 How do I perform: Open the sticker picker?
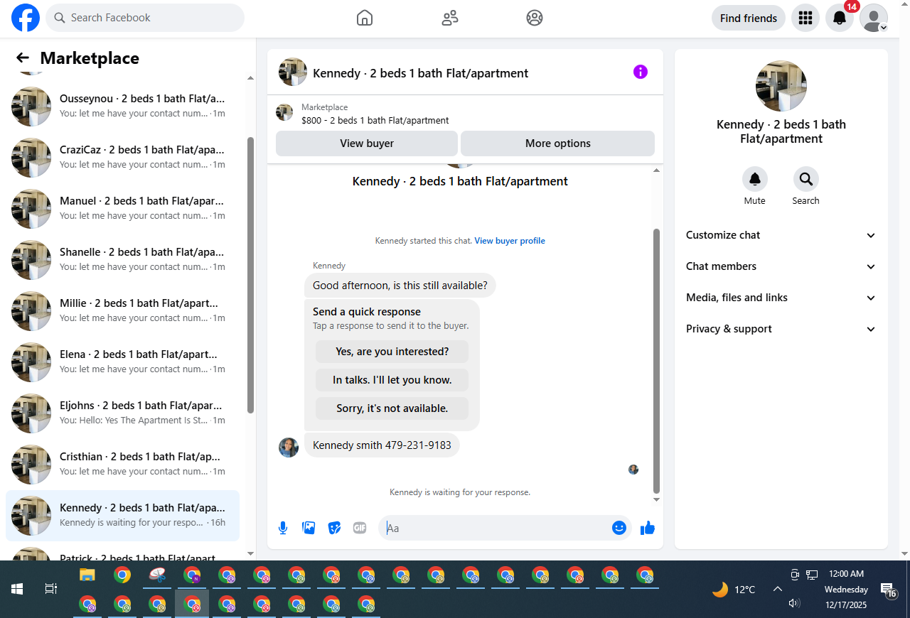[x=334, y=528]
